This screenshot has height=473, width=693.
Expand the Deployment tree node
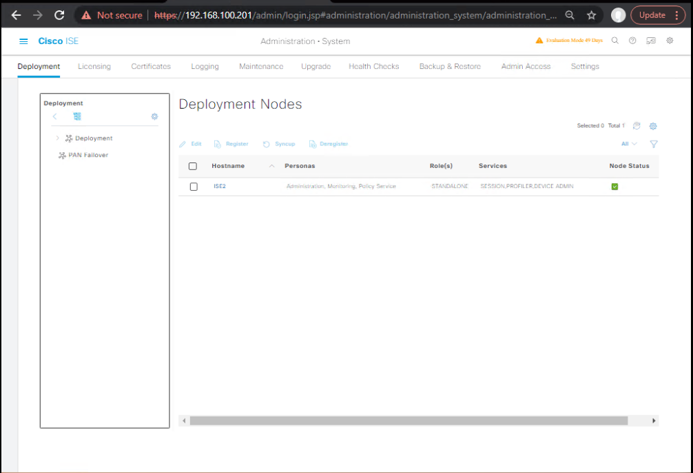[57, 138]
